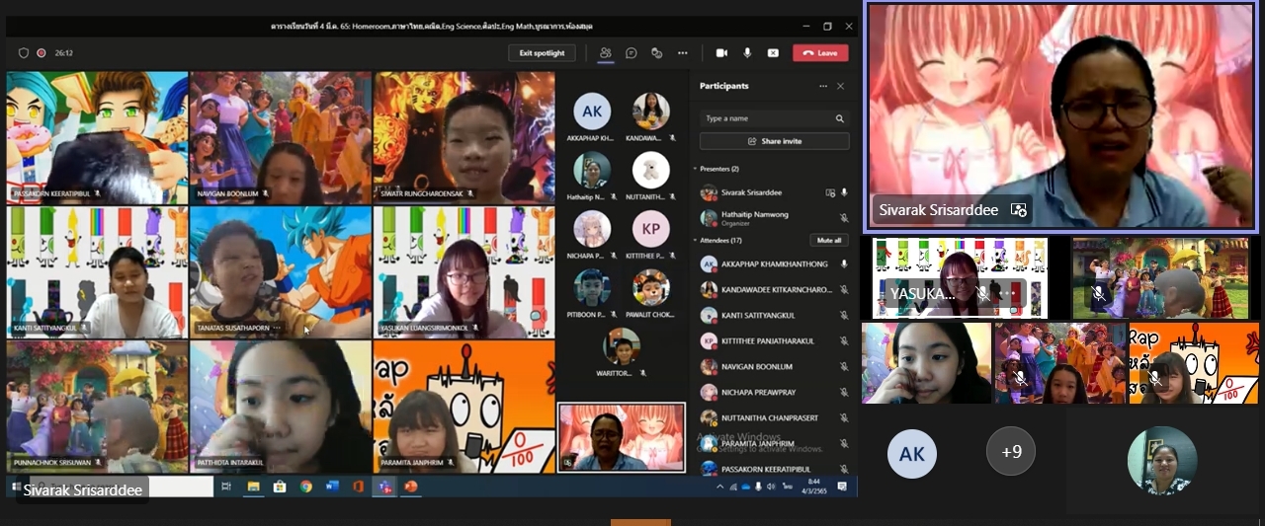Open More actions ellipsis in meeting toolbar

[x=682, y=53]
